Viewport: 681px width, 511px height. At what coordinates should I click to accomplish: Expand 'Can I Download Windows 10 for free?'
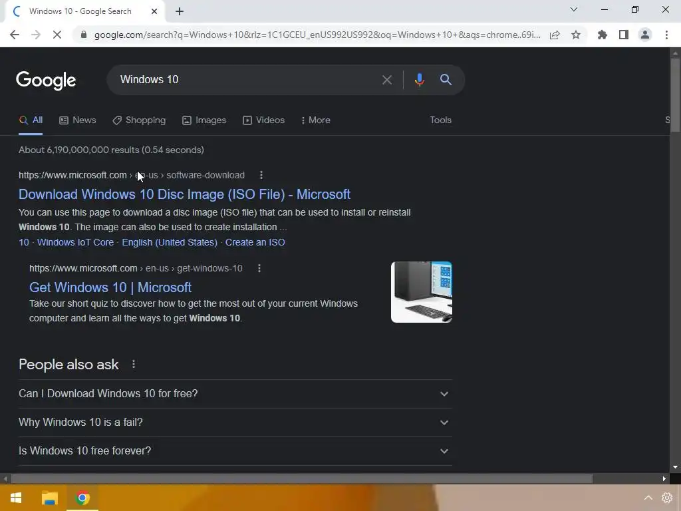(235, 394)
